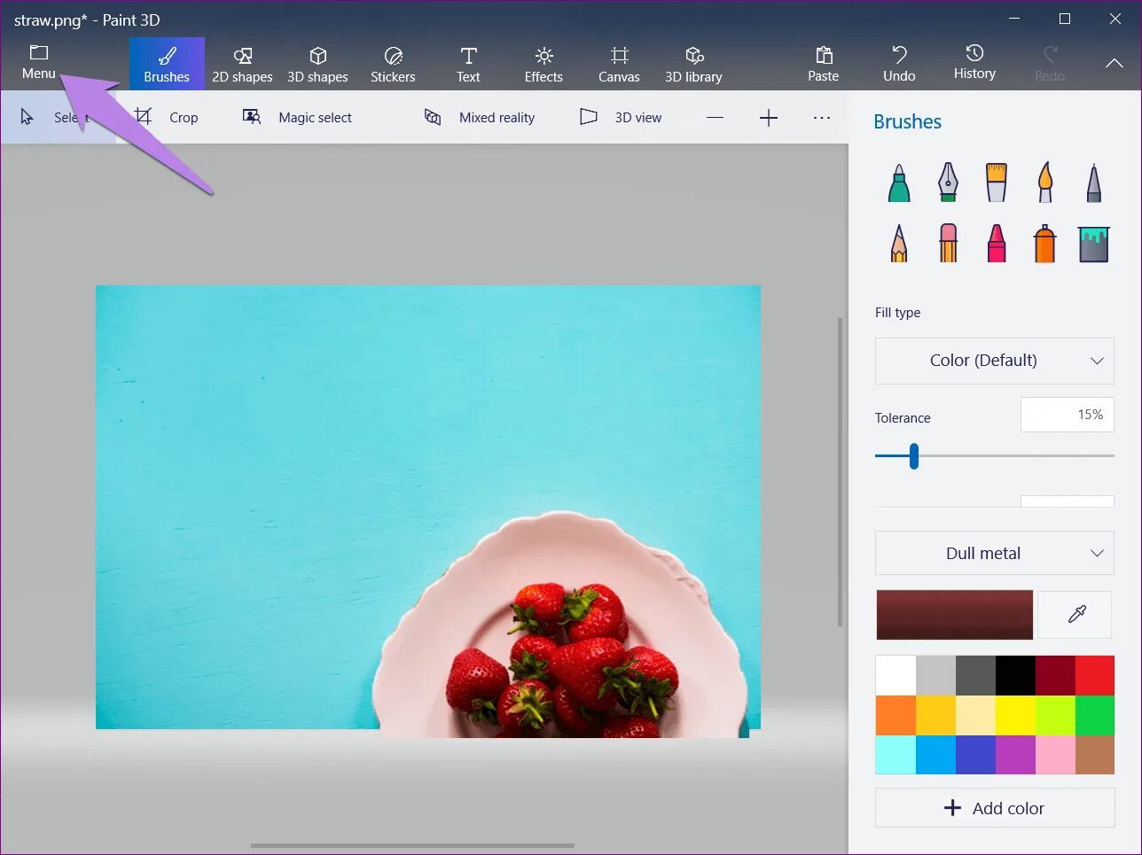The image size is (1142, 855).
Task: Pick a color with the eyedropper
Action: pos(1075,614)
